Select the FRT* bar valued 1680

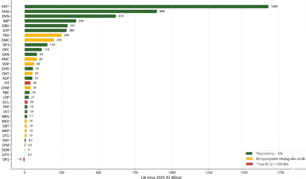point(146,7)
